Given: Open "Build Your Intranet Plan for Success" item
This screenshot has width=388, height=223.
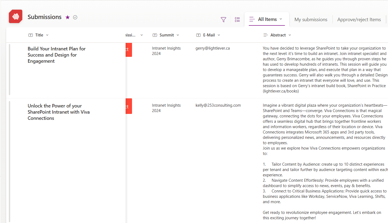Looking at the screenshot, I should pyautogui.click(x=56, y=55).
